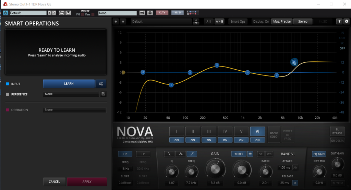The image size is (351, 190).
Task: Click the OUT GAIN knob
Action: (337, 164)
